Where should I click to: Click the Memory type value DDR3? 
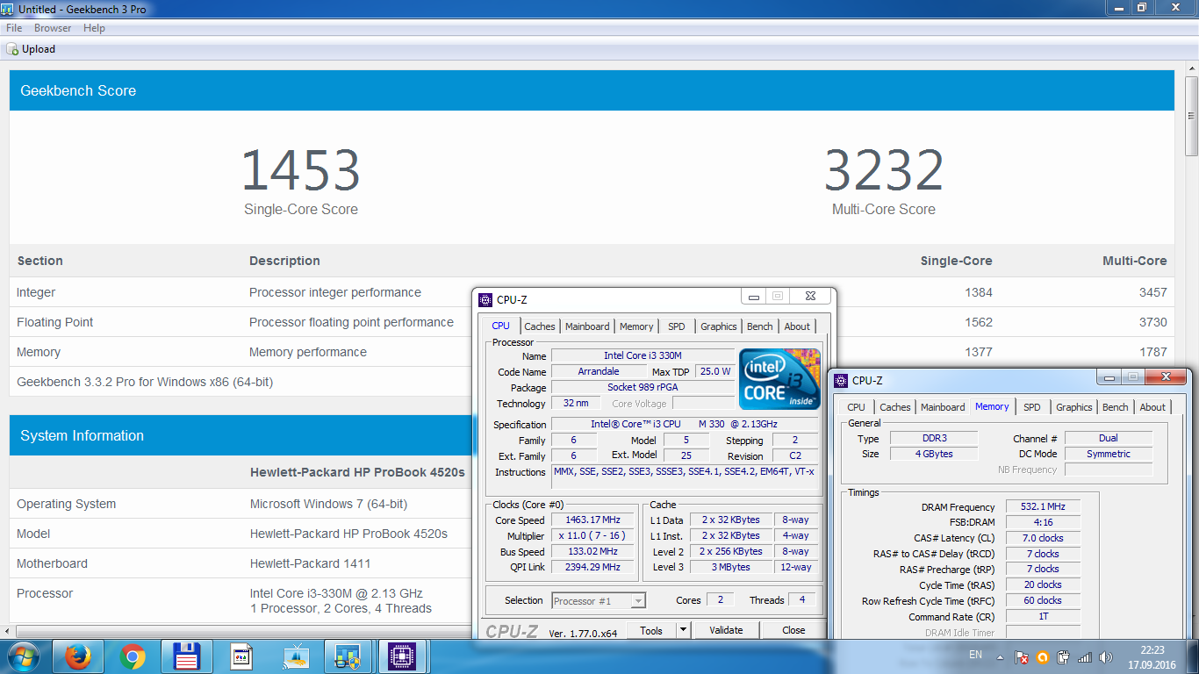pyautogui.click(x=934, y=438)
